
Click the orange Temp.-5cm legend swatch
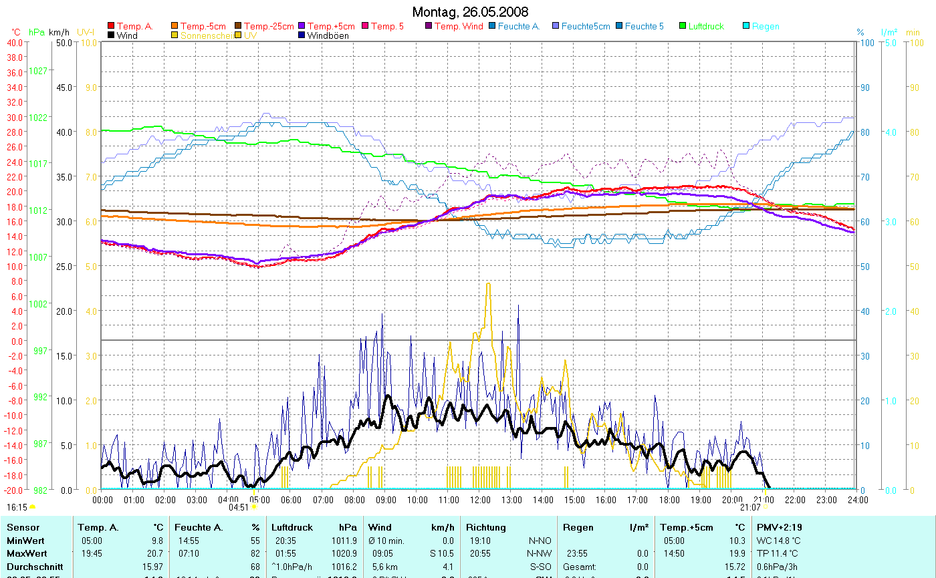(x=175, y=26)
